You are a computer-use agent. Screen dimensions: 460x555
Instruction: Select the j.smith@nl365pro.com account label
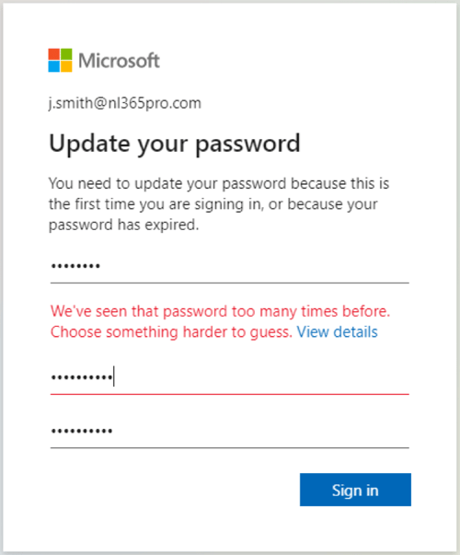pos(125,103)
